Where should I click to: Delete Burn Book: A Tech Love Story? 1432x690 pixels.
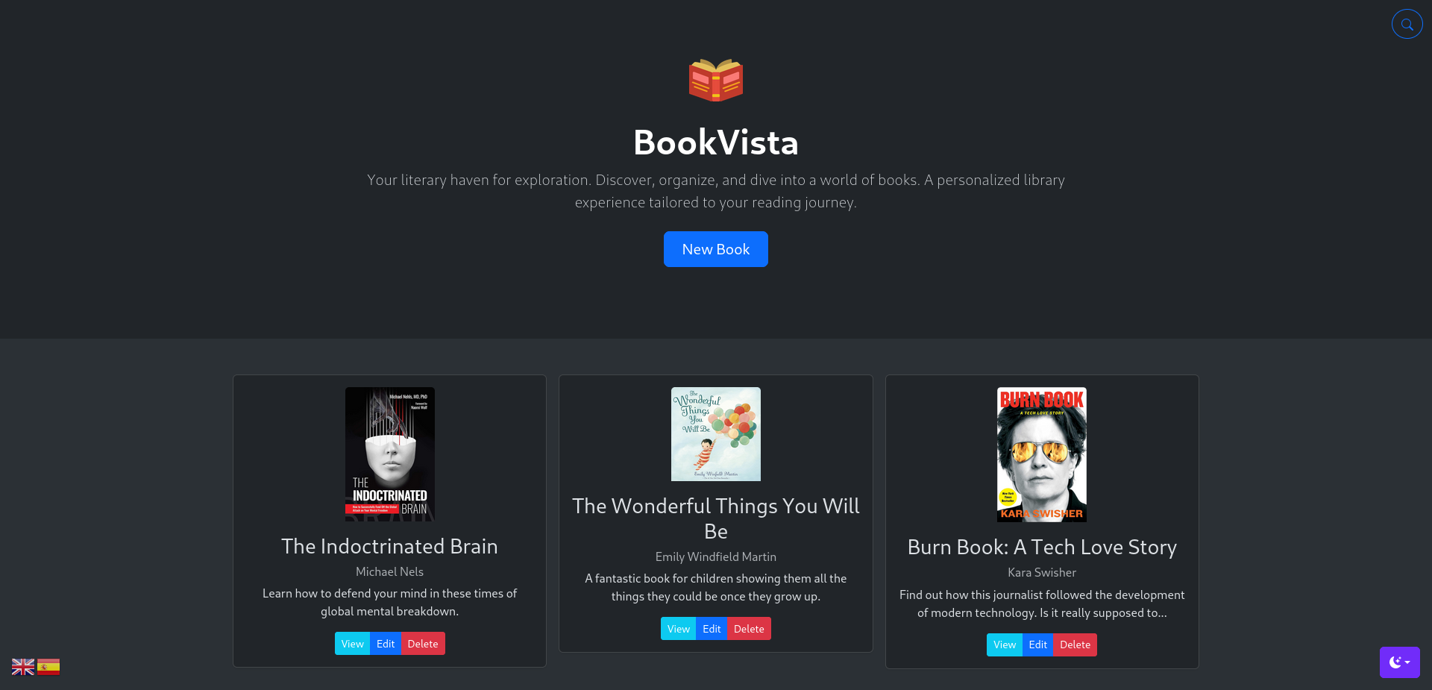[1075, 644]
